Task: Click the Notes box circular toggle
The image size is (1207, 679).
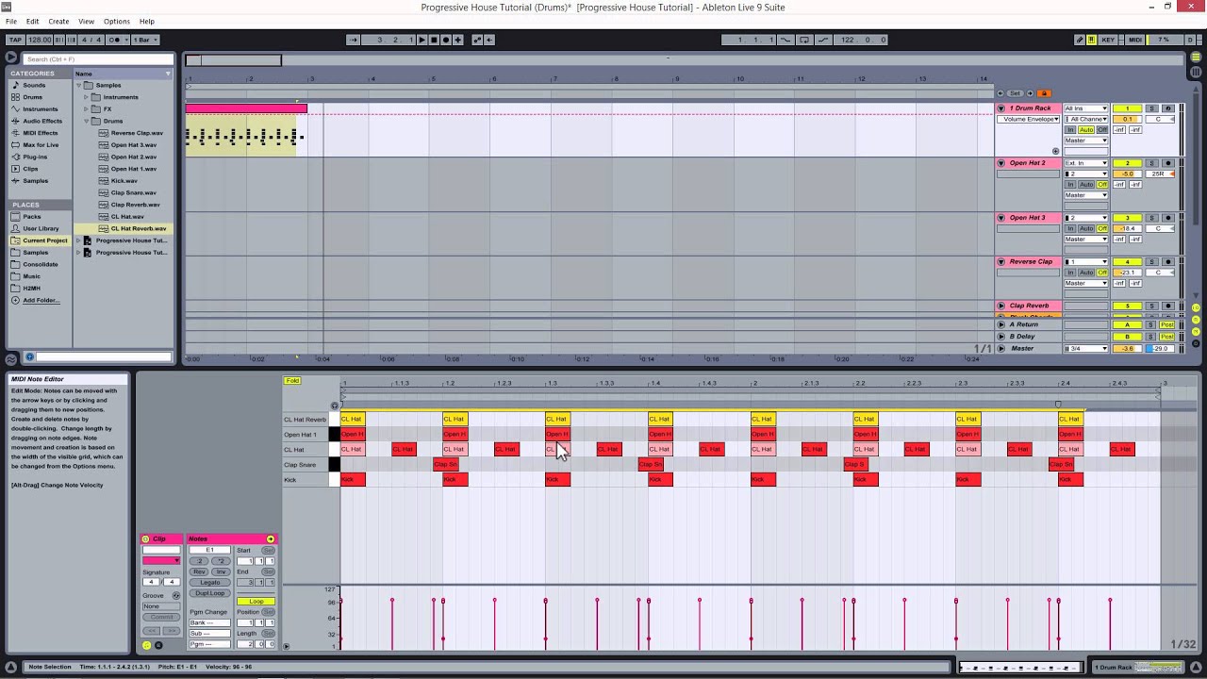Action: [271, 538]
